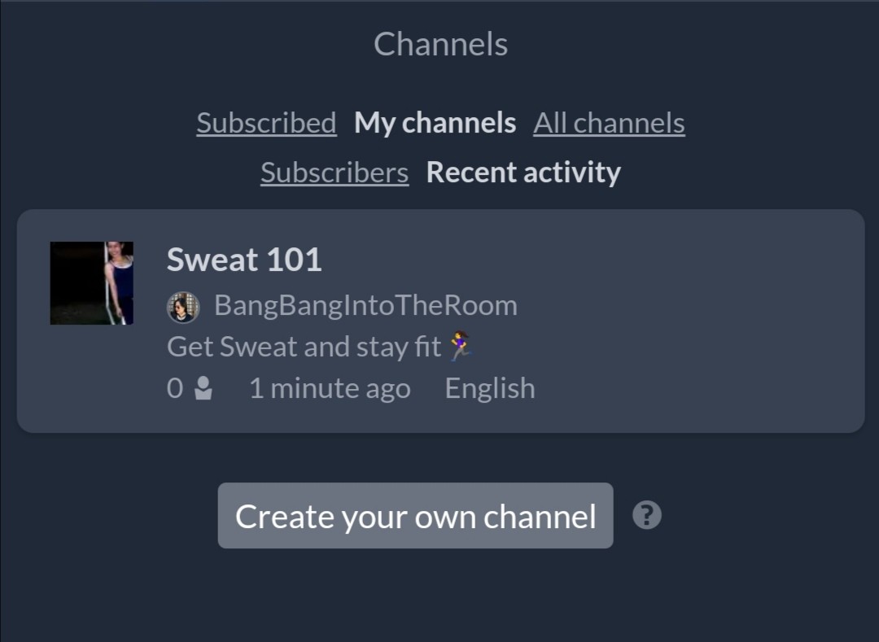
Task: Click the English language label
Action: (490, 388)
